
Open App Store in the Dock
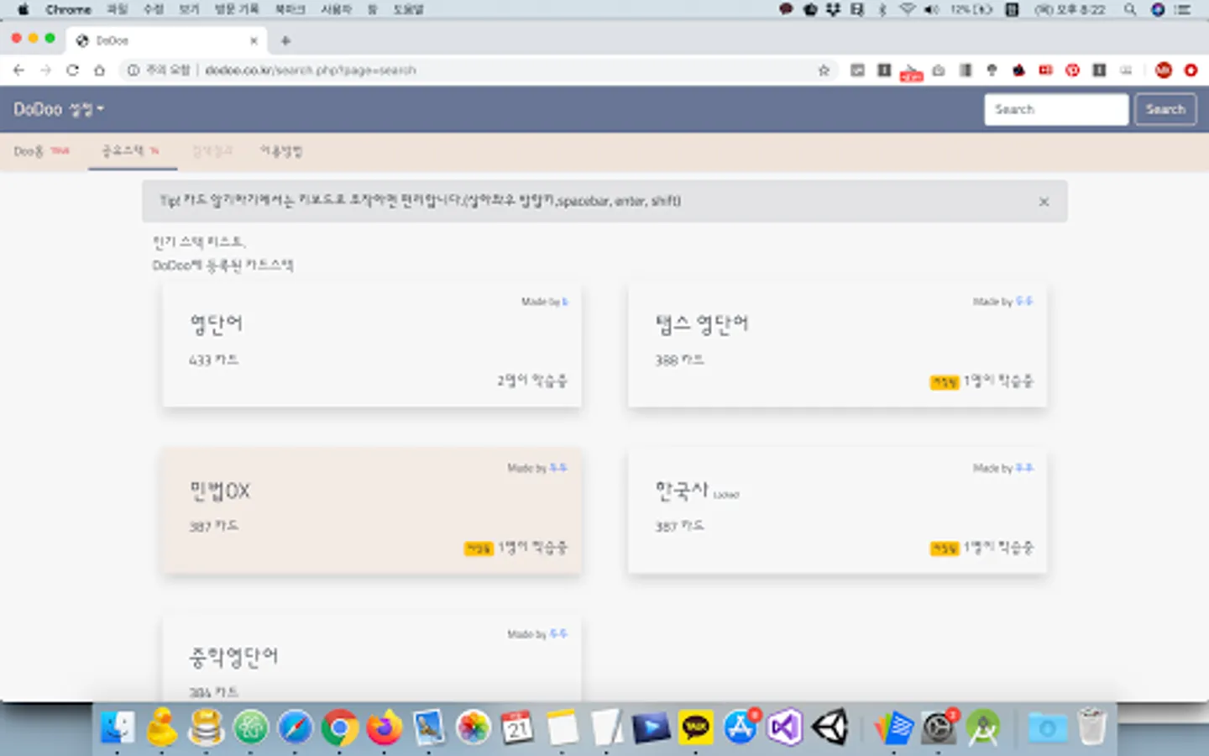740,727
